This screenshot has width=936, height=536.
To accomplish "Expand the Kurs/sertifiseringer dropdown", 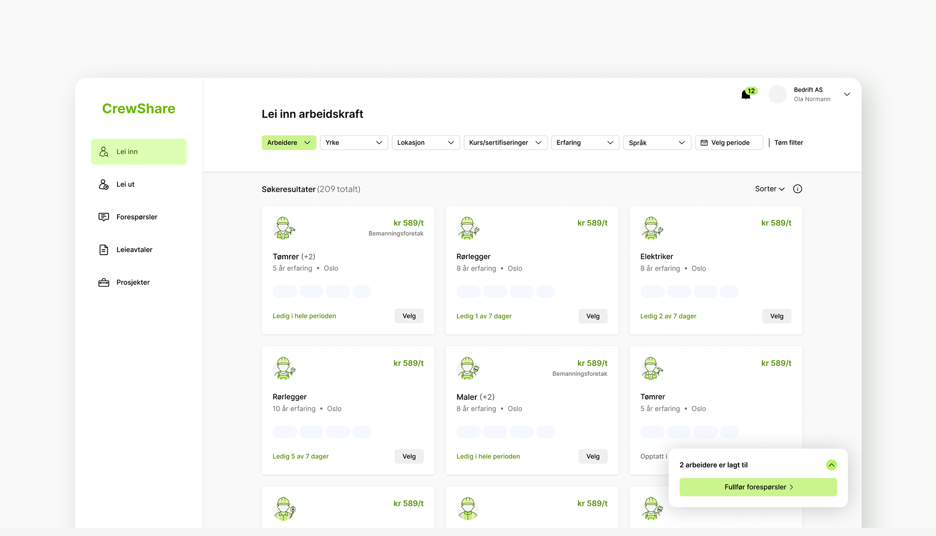I will pyautogui.click(x=505, y=143).
